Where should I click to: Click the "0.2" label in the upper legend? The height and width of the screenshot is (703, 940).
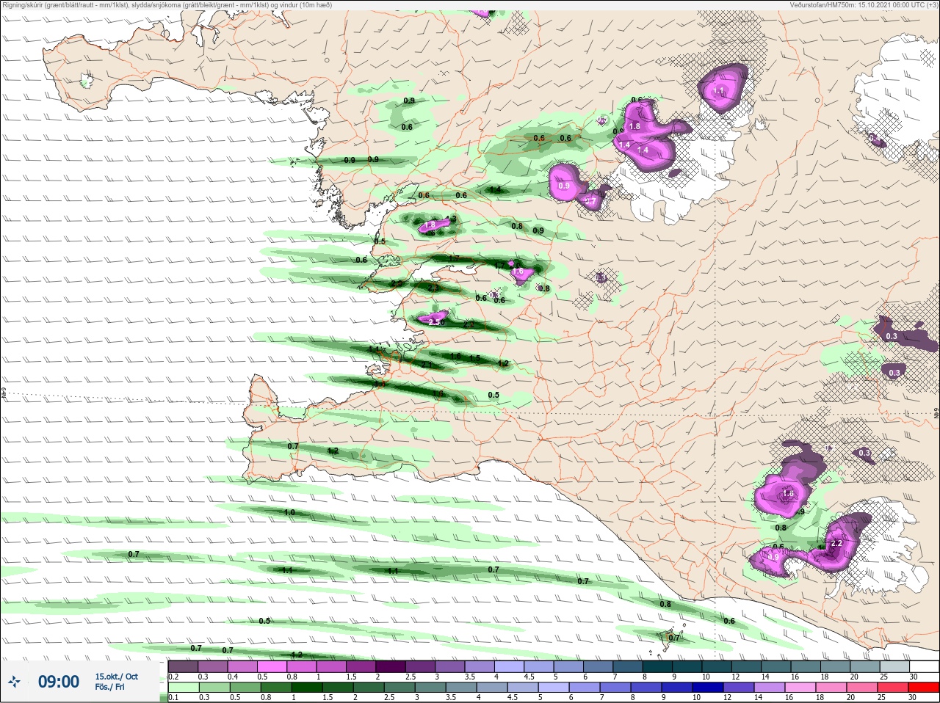[x=173, y=677]
